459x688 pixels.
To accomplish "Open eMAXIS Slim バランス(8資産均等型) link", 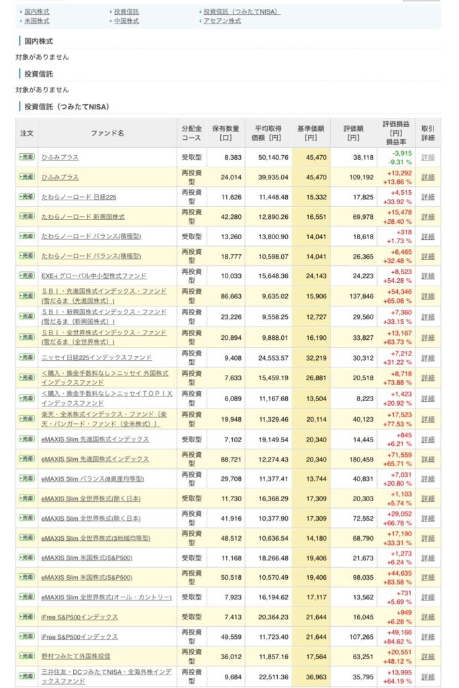I will tap(93, 478).
